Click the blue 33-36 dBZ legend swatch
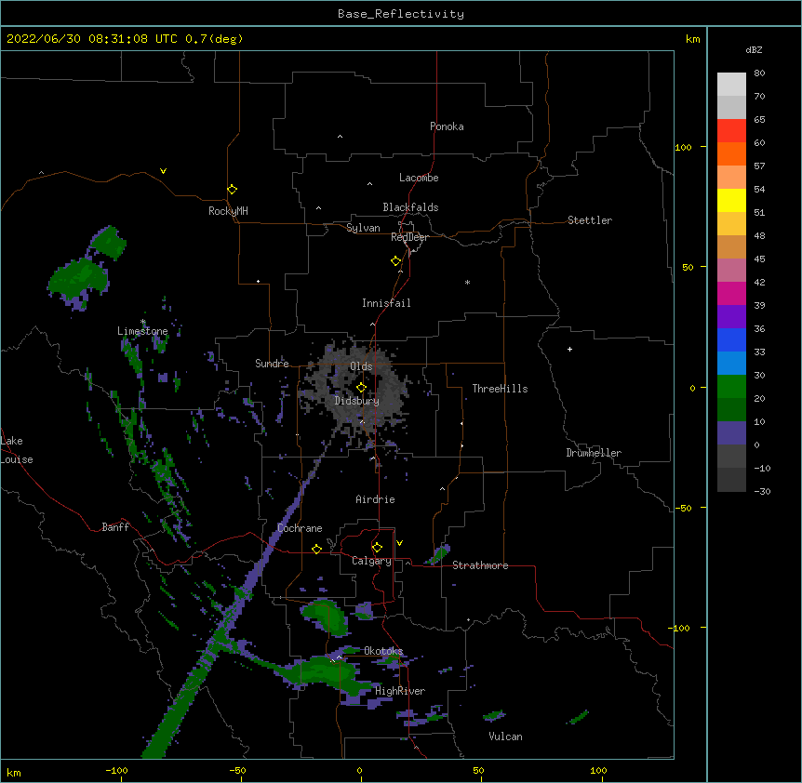Screen dimensions: 802x783 click(731, 340)
